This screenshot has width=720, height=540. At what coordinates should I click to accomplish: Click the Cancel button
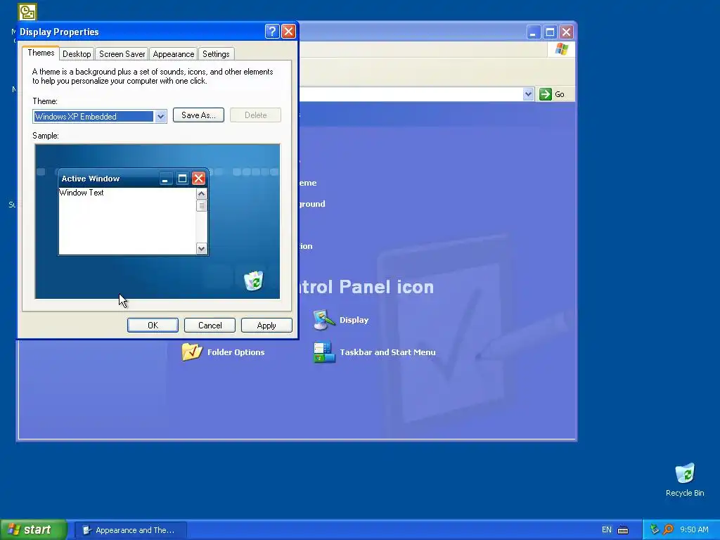pos(210,325)
